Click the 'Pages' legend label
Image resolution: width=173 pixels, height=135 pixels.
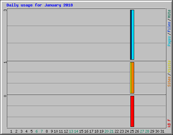click(169, 41)
